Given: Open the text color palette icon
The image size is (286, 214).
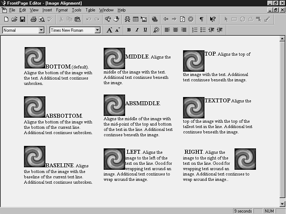Looking at the screenshot, I should coord(156,30).
